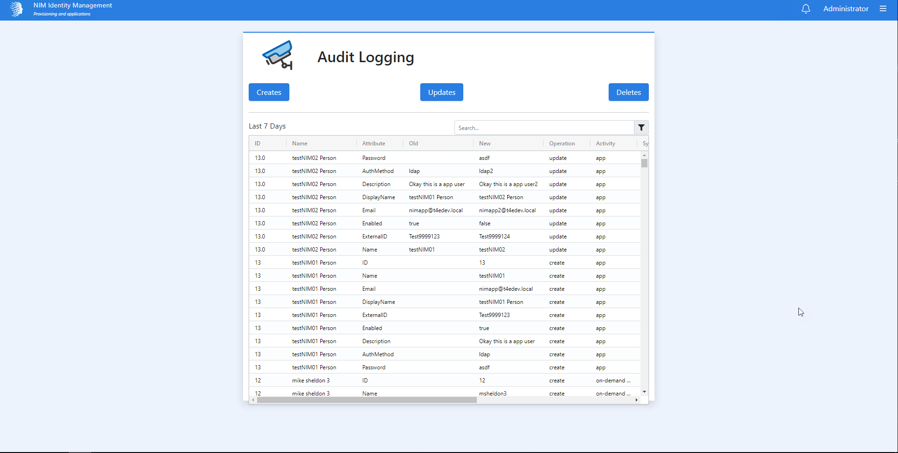The image size is (898, 453).
Task: Open the hamburger menu icon
Action: pyautogui.click(x=883, y=8)
